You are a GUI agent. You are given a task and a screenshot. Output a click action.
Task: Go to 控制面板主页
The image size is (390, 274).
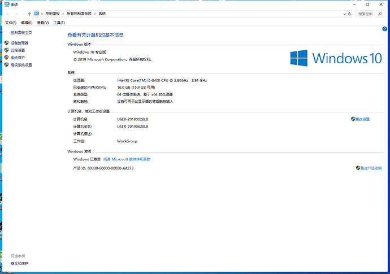[x=21, y=33]
